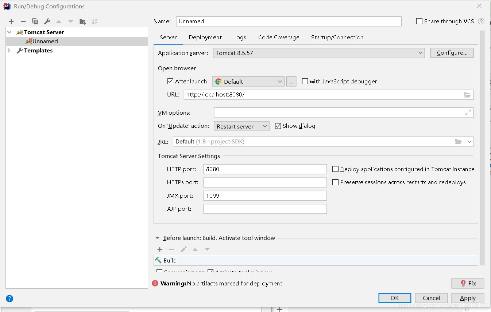The height and width of the screenshot is (312, 491).
Task: Toggle Show dialog checkbox
Action: [278, 126]
